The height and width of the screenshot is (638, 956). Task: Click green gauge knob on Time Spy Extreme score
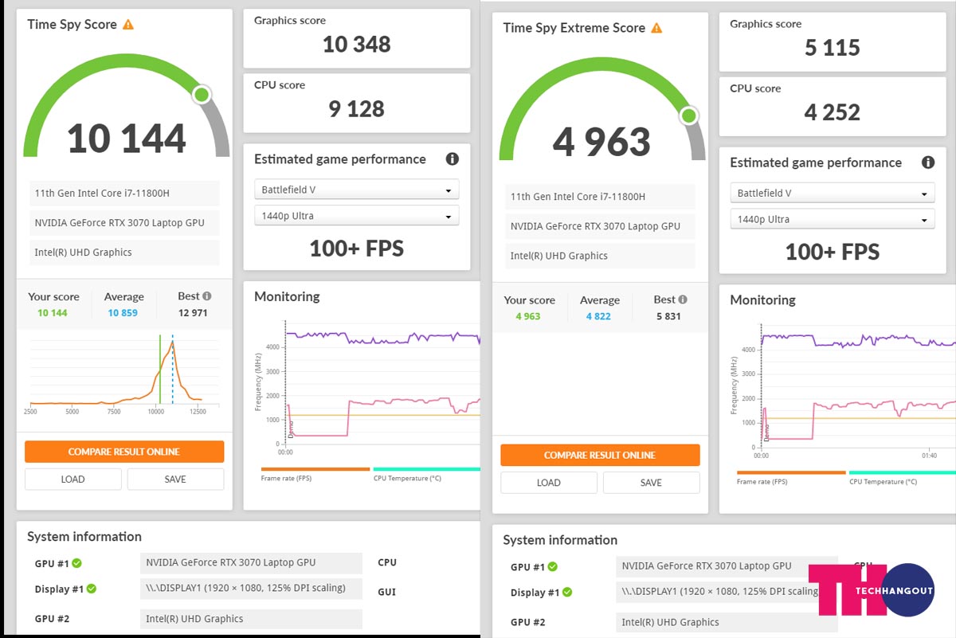688,116
